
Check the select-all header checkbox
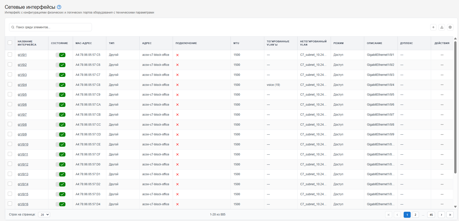point(10,43)
